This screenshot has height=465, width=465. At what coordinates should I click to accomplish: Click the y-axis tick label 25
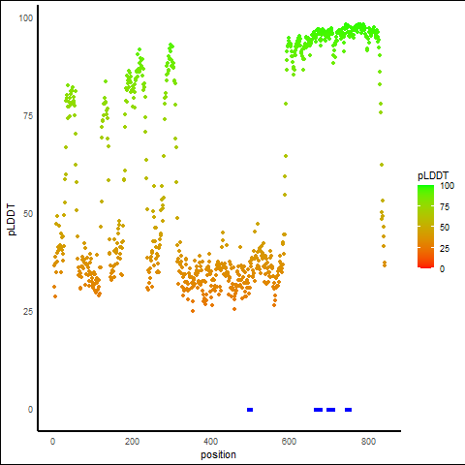click(x=28, y=312)
